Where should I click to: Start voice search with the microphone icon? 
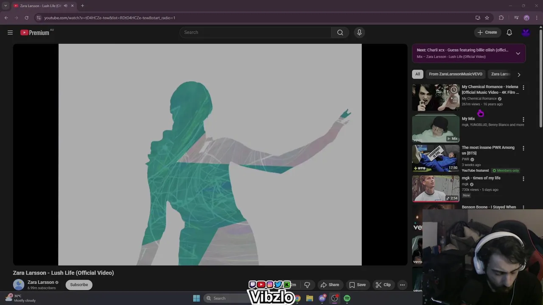(x=359, y=33)
